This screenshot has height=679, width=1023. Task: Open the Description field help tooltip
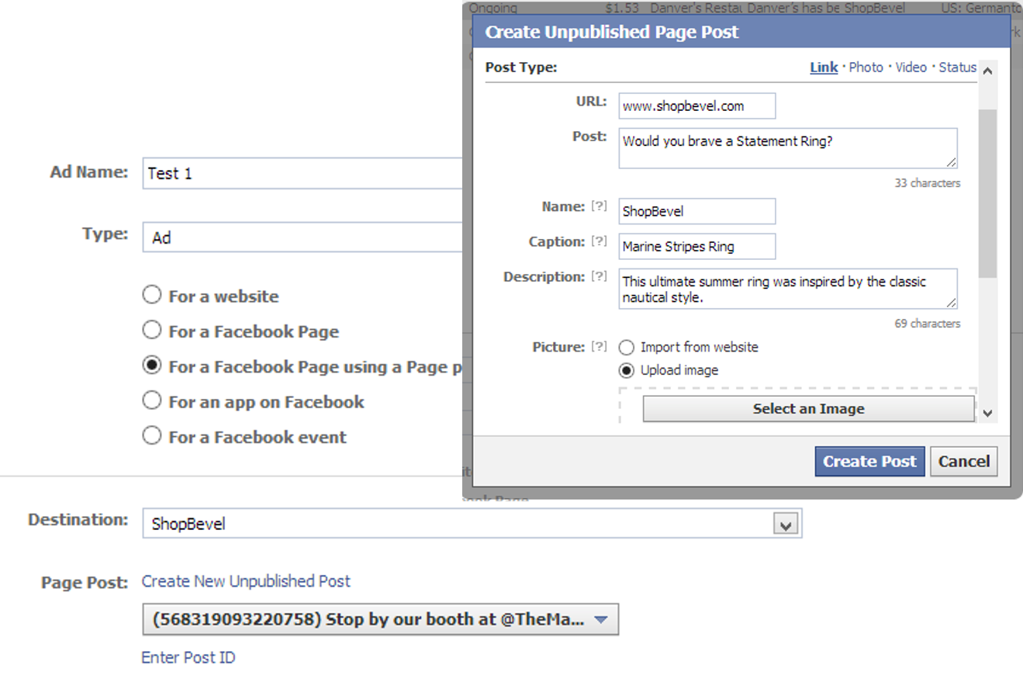pos(601,276)
